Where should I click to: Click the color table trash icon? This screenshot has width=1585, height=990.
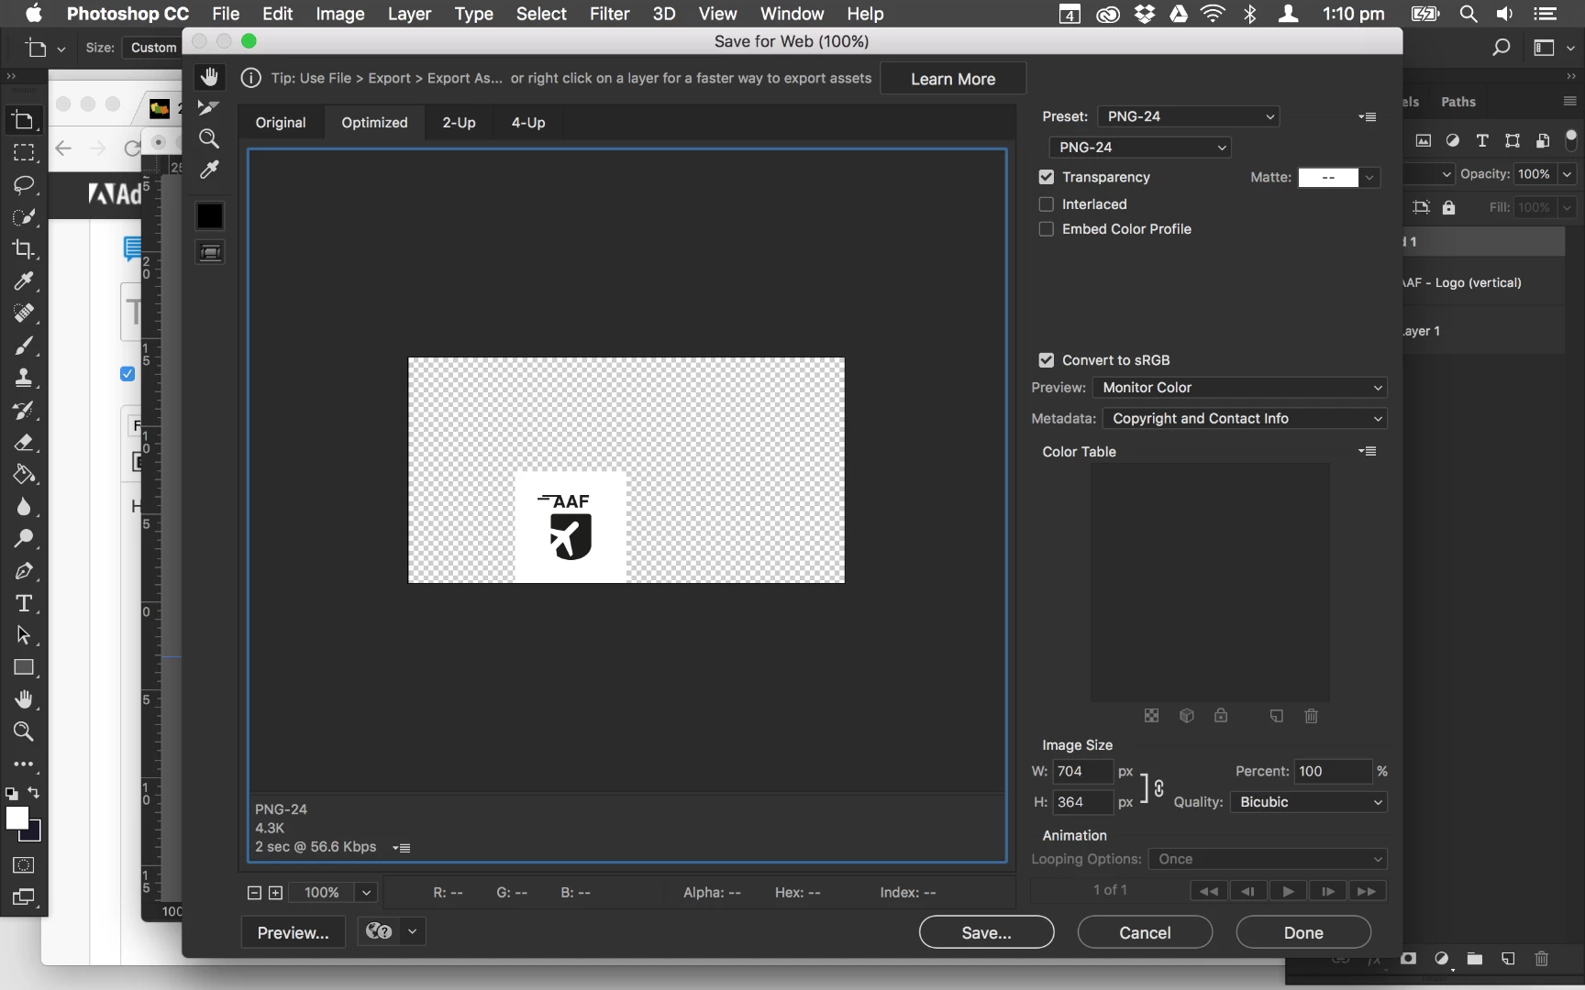click(1312, 716)
